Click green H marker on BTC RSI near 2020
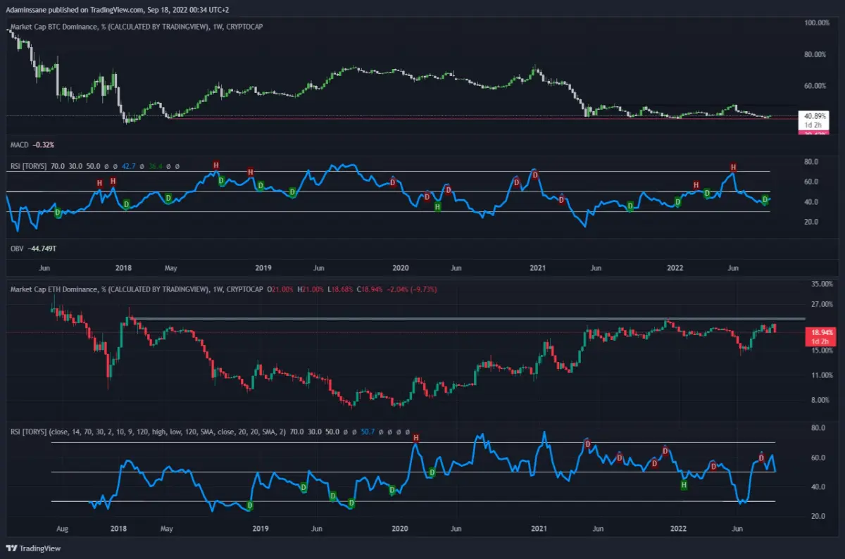 (437, 206)
